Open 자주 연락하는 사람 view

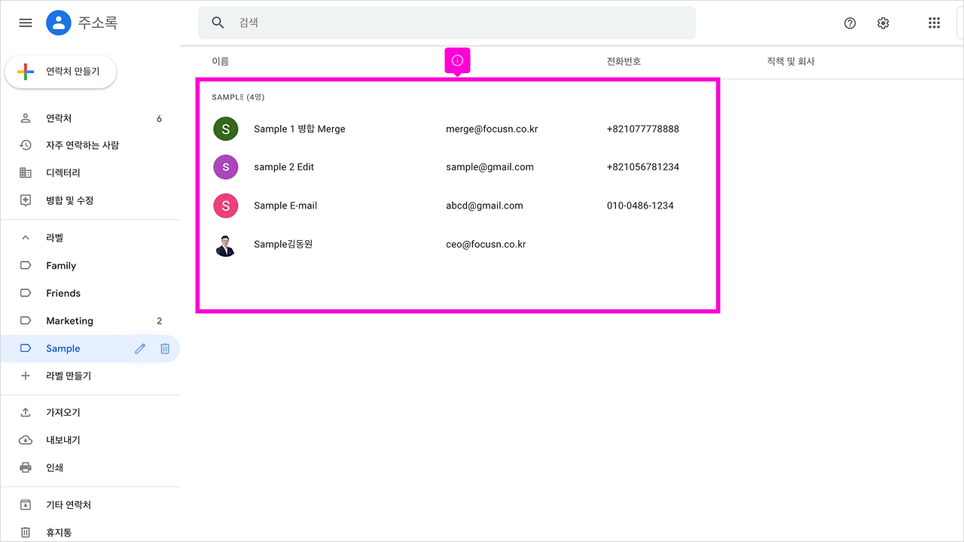coord(90,145)
